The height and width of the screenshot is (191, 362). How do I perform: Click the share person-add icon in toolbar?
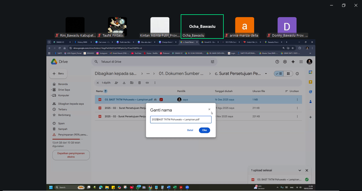(116, 83)
